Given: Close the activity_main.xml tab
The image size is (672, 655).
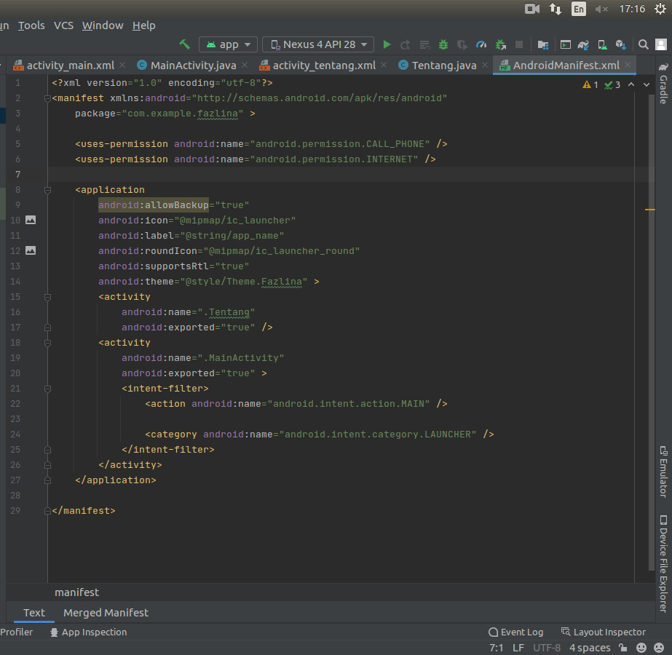Looking at the screenshot, I should [x=122, y=65].
